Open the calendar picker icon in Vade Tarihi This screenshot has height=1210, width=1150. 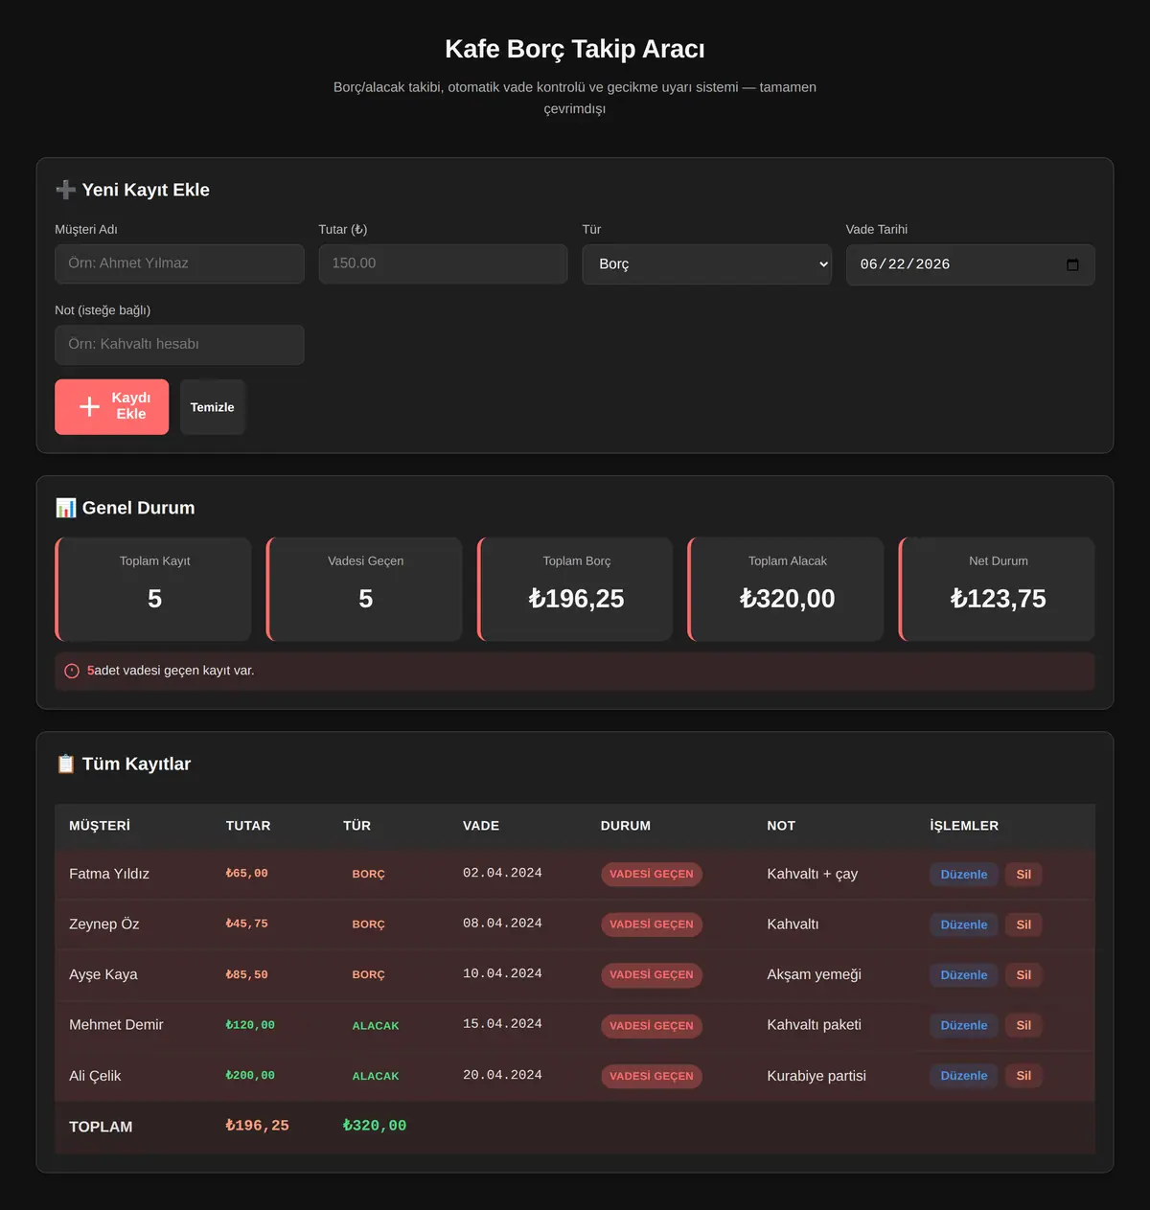pos(1072,264)
